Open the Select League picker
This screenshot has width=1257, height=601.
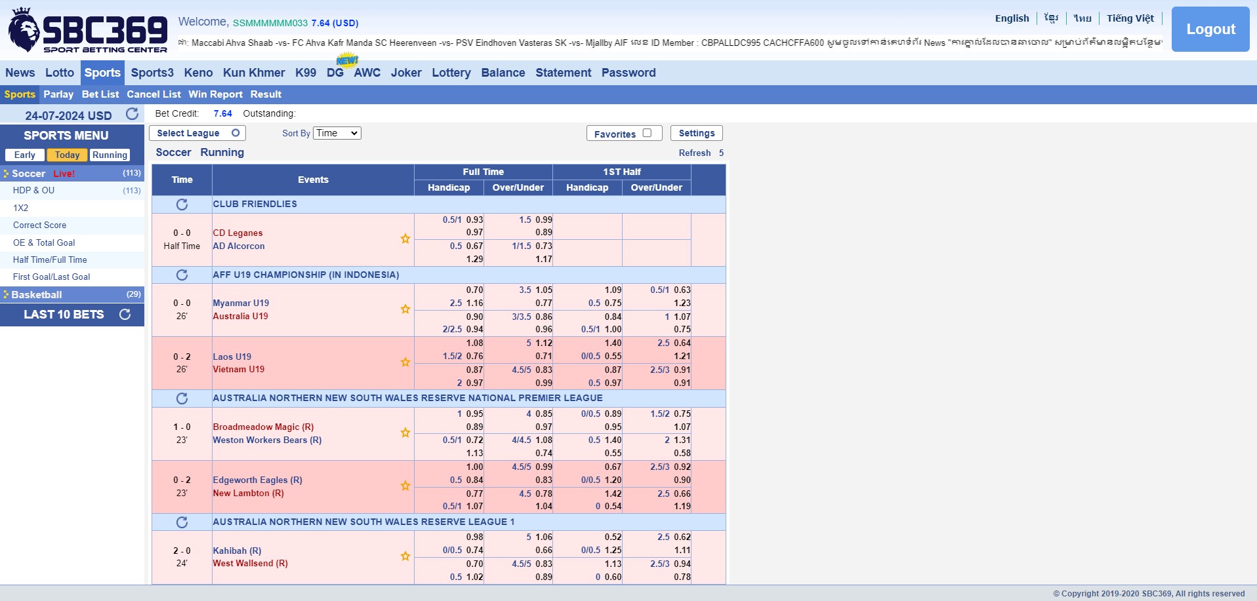click(x=197, y=133)
